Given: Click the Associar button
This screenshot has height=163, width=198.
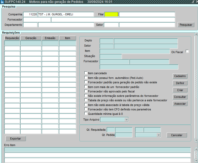Looking at the screenshot, I should 180,104.
